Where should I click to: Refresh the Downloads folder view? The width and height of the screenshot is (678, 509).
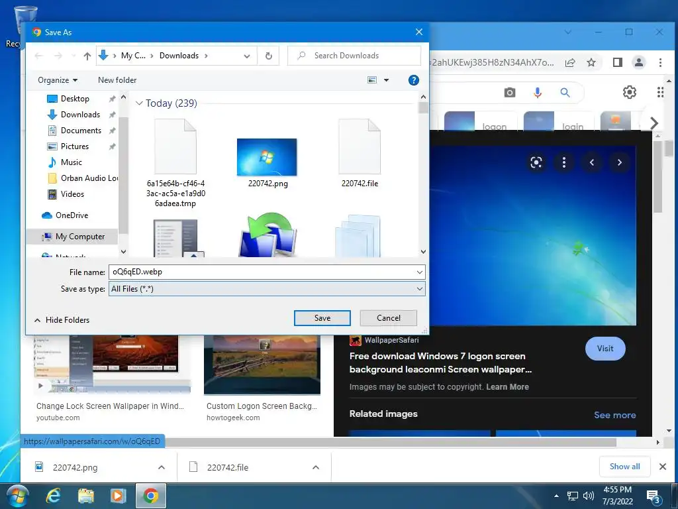coord(269,56)
